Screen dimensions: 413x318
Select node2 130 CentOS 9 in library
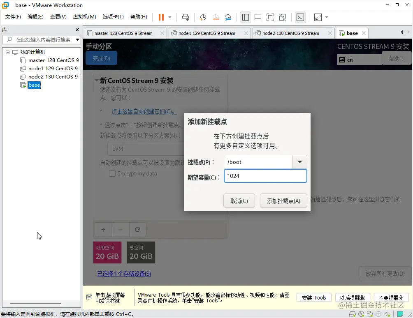[x=49, y=76]
